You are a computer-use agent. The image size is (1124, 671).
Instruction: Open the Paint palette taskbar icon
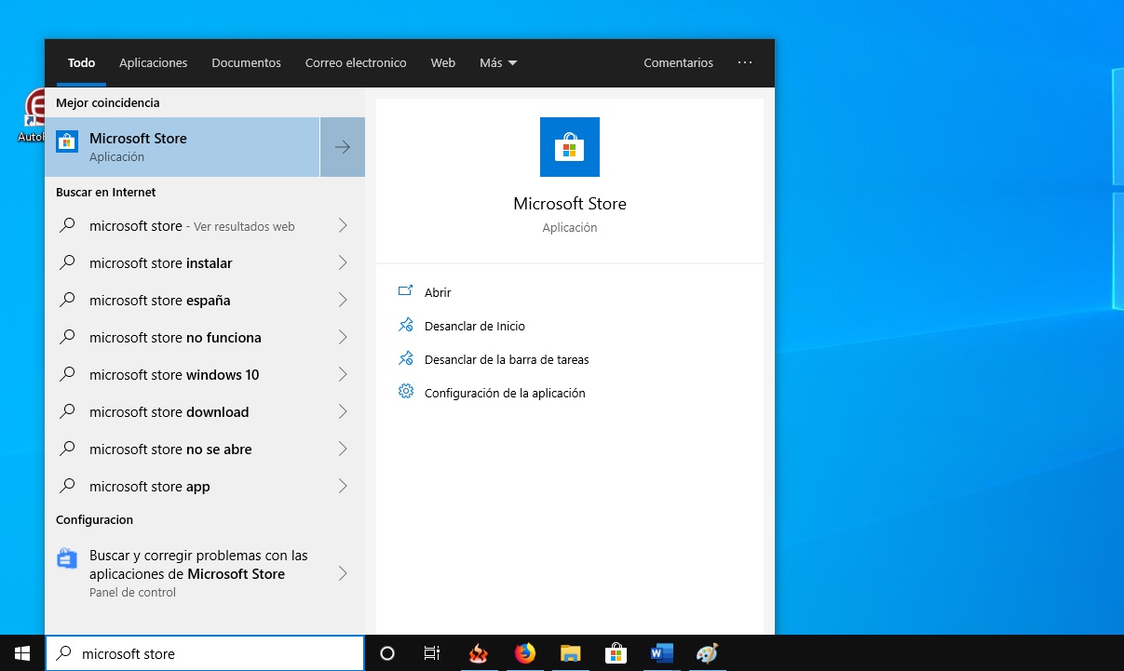click(707, 653)
